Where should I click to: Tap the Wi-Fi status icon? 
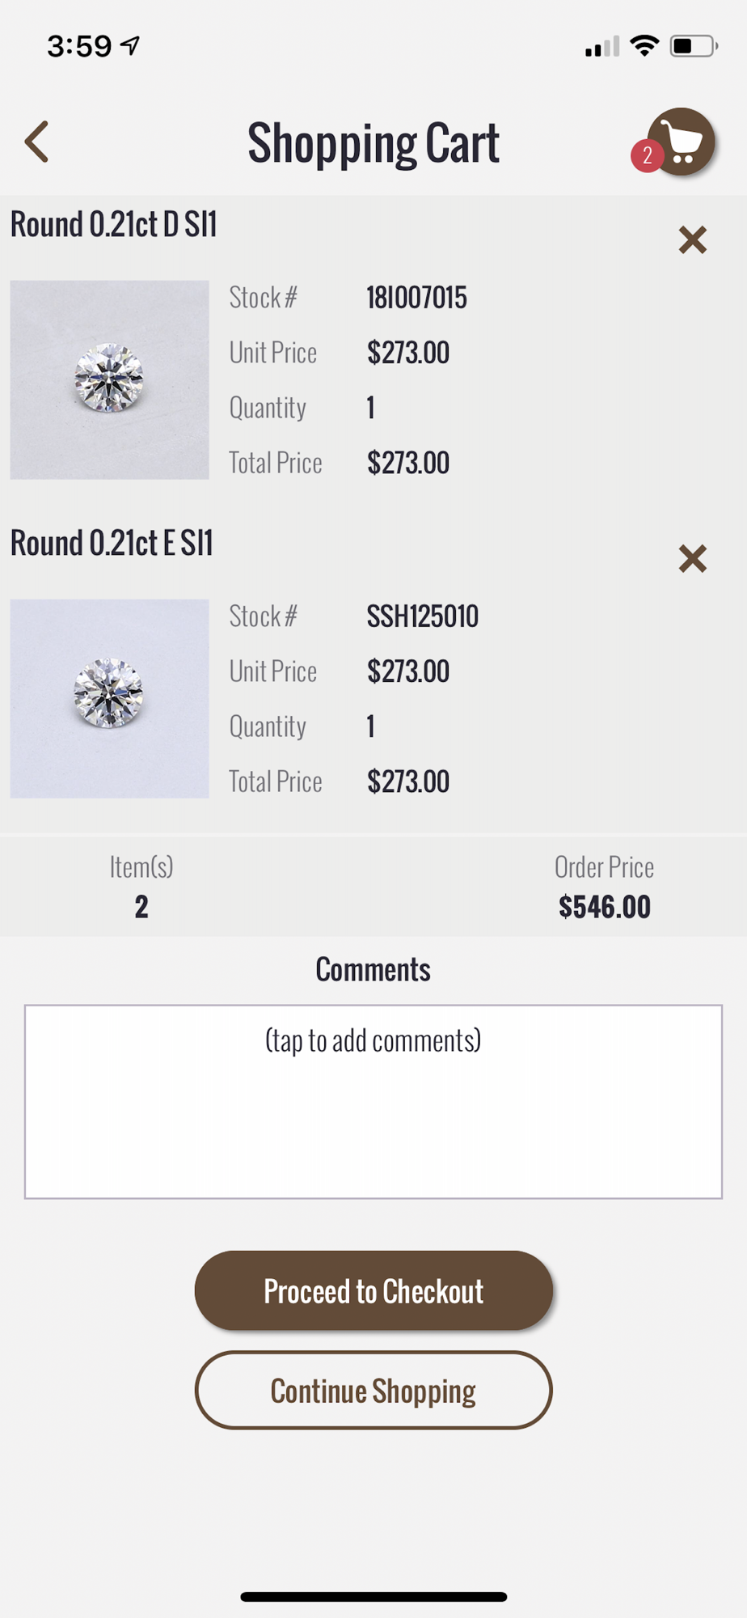click(644, 46)
